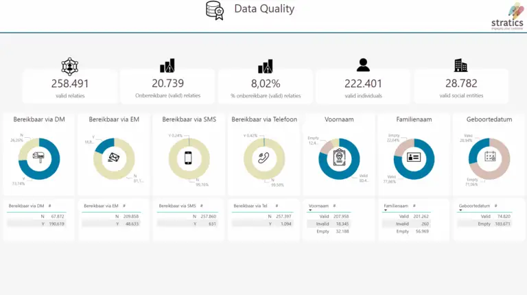
Task: Click sort arrow under Geboortedatum table header
Action: pos(461,211)
